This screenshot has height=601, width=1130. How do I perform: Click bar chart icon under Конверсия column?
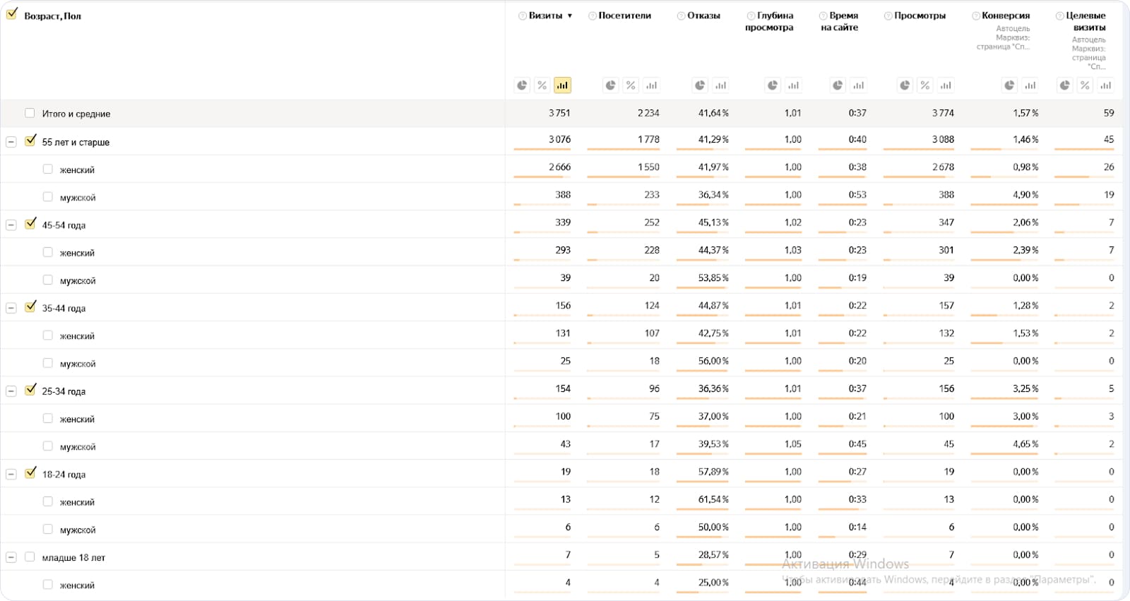click(x=1030, y=85)
